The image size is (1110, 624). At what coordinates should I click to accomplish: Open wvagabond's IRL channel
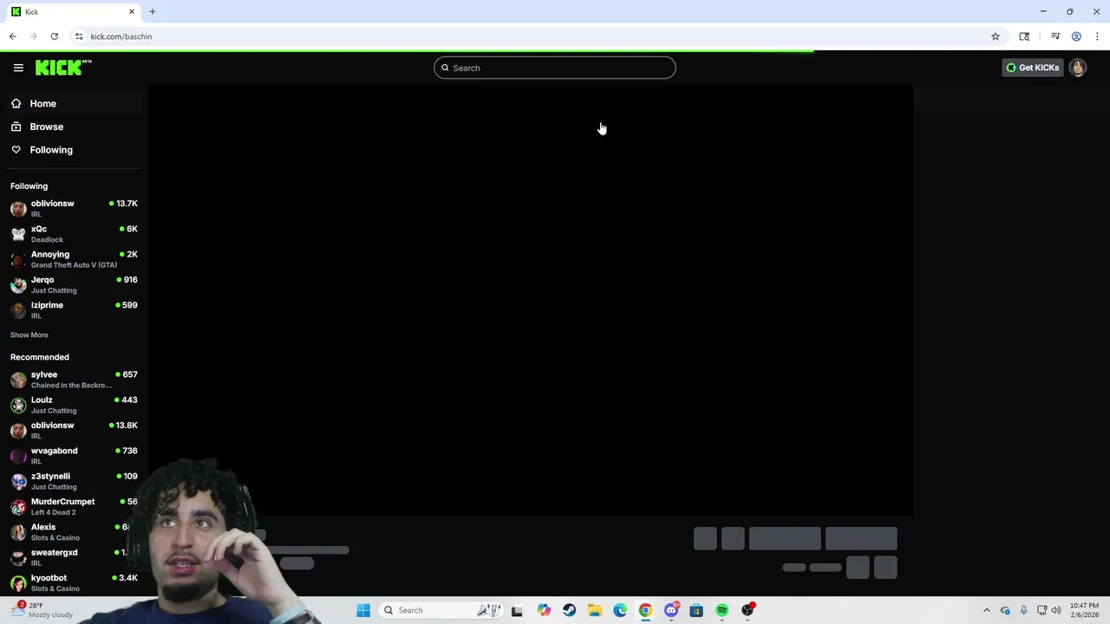pos(74,456)
